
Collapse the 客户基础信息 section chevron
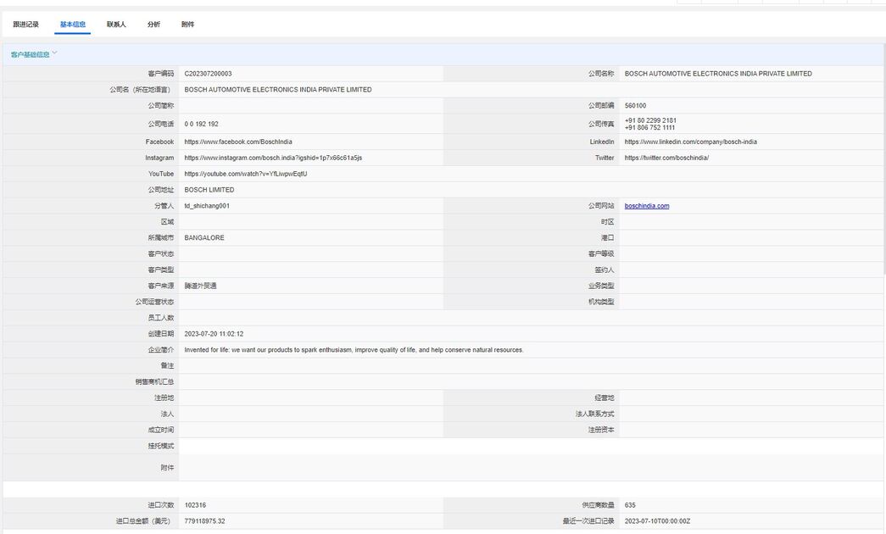tap(55, 53)
